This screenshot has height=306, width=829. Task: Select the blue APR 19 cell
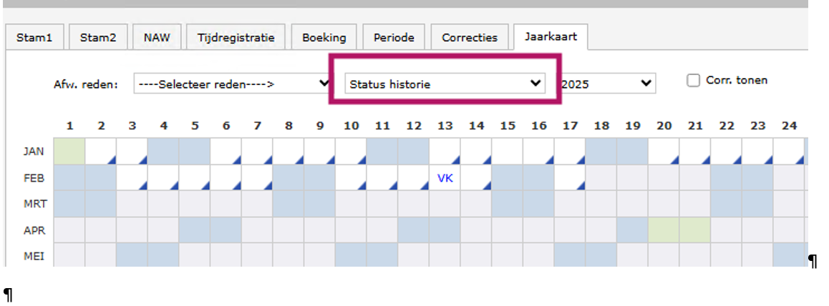[632, 230]
